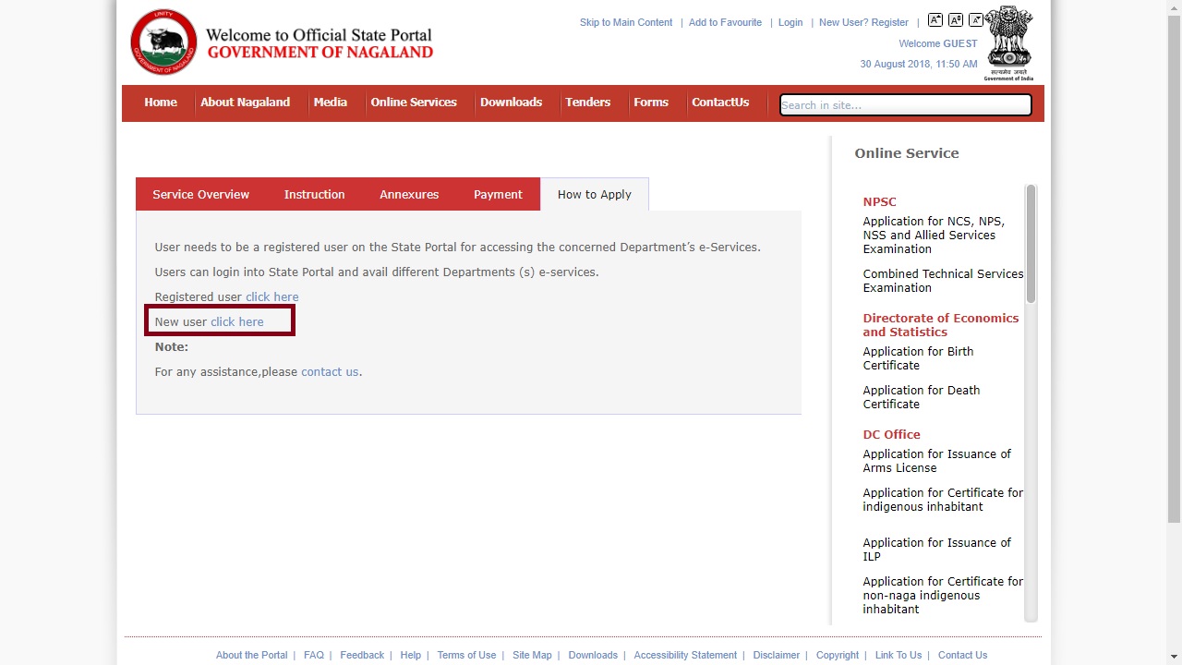
Task: Open Application for Birth Certificate
Action: tap(918, 358)
